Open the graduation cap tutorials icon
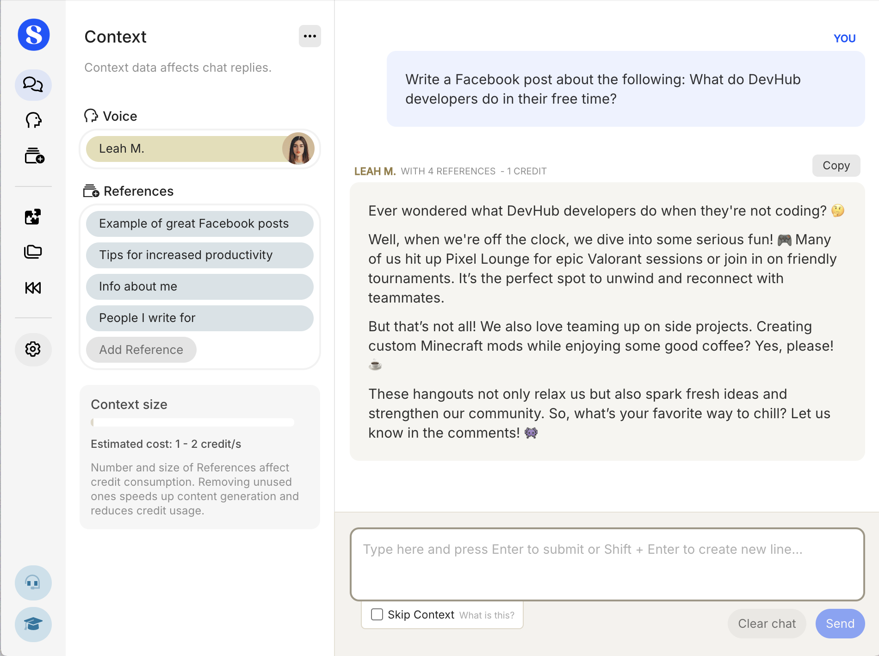 click(33, 624)
